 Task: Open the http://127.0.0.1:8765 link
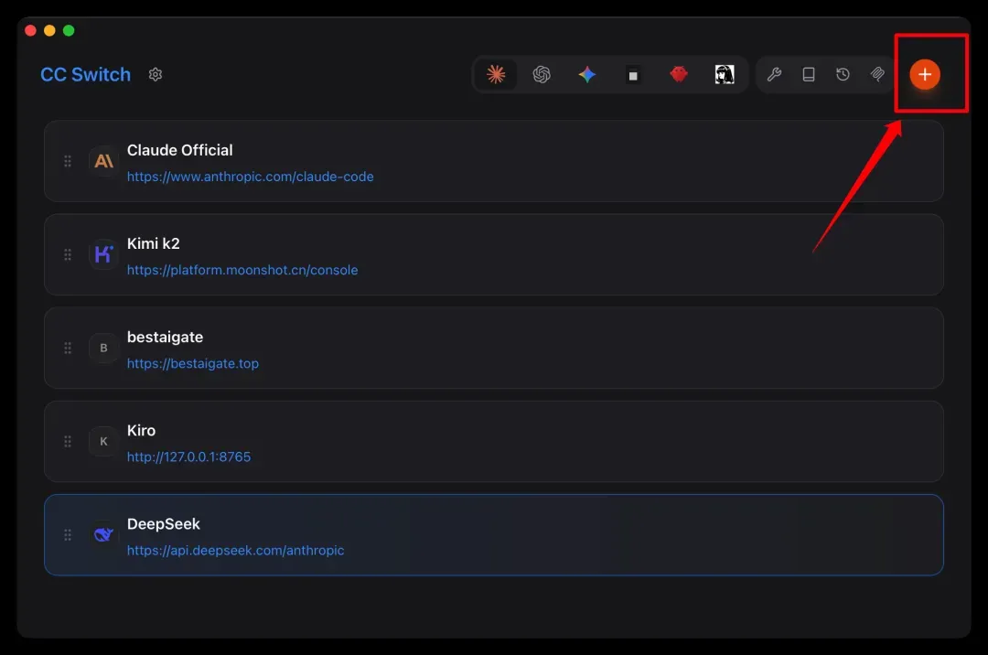189,456
